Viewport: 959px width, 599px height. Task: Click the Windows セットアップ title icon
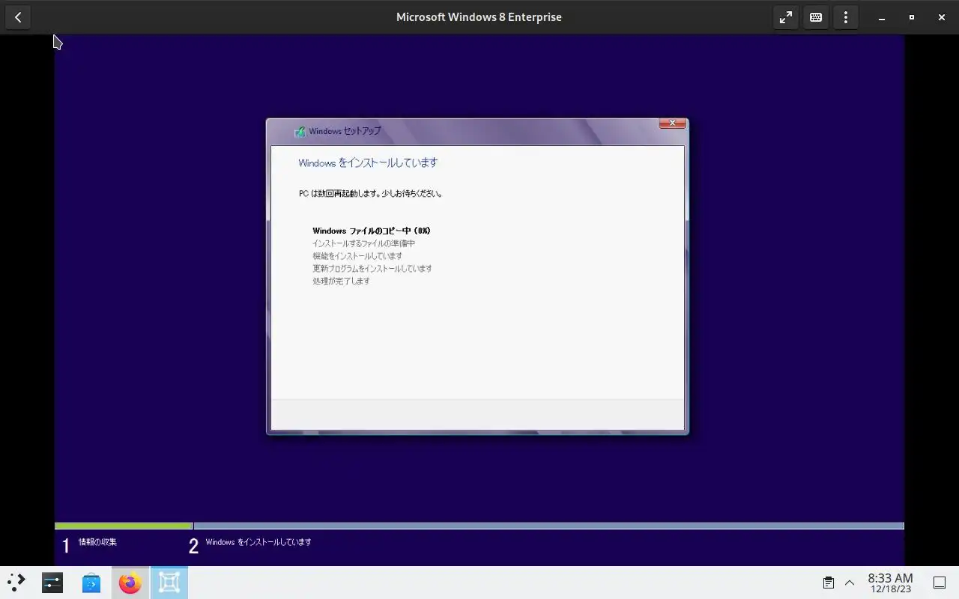[300, 131]
